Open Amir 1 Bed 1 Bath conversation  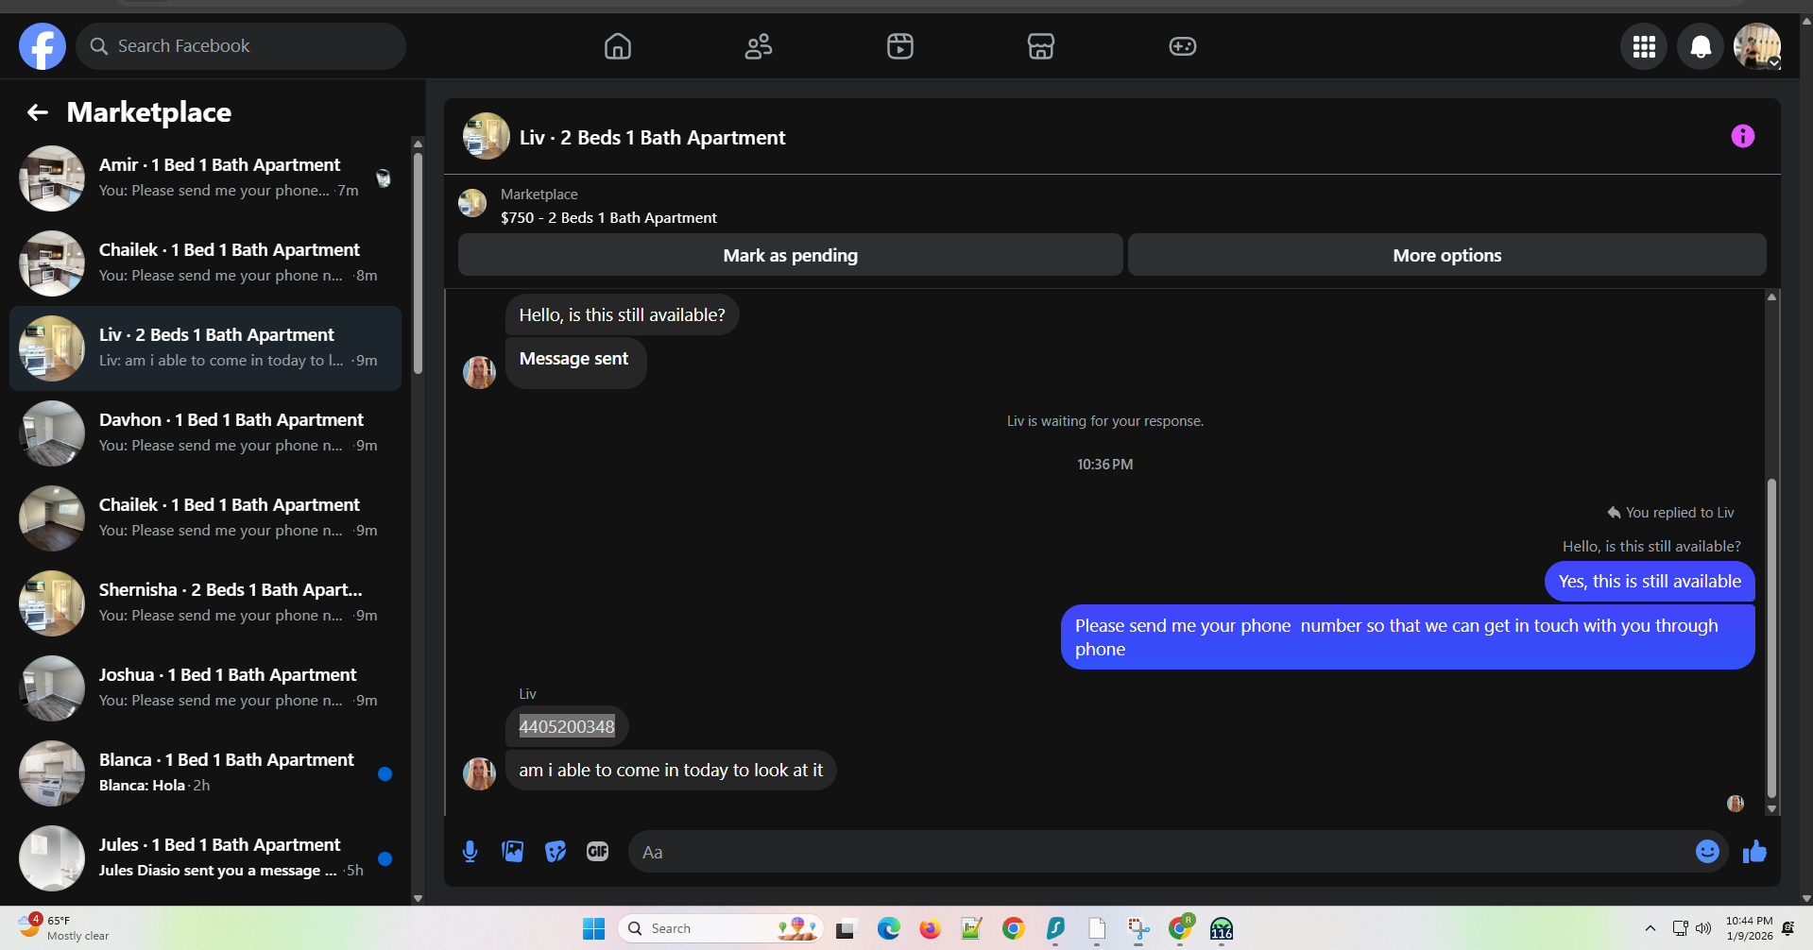point(205,178)
